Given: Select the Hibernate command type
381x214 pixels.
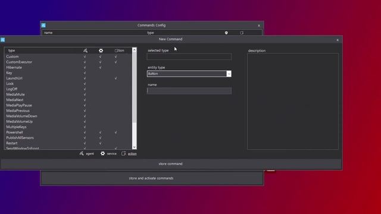Looking at the screenshot, I should click(68, 67).
